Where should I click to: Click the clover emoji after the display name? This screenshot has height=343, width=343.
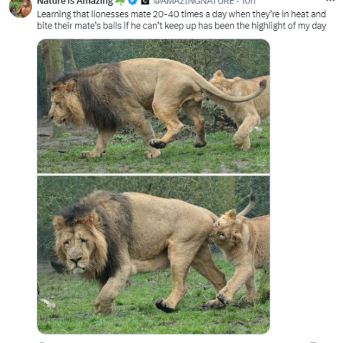pyautogui.click(x=120, y=1)
